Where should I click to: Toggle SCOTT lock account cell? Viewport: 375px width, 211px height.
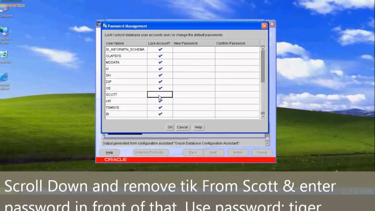pos(160,94)
